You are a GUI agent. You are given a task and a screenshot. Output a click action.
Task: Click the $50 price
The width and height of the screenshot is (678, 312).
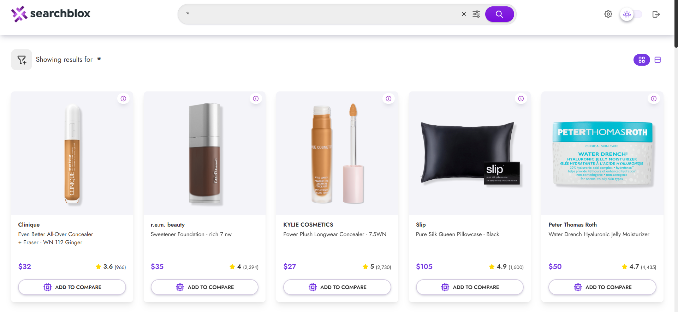[x=555, y=266]
